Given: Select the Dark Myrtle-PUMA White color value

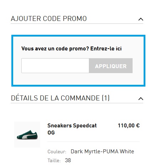Looking at the screenshot, I should (102, 152).
